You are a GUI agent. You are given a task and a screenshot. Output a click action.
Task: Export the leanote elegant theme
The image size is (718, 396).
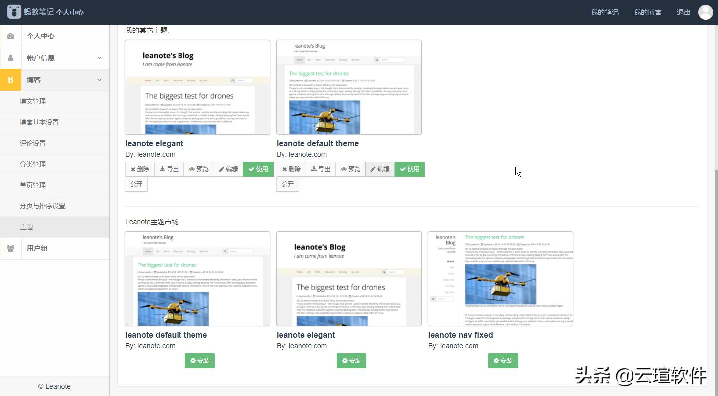(x=169, y=169)
